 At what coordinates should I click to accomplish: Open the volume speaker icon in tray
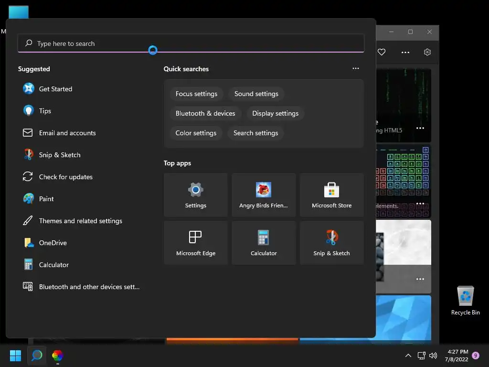[433, 356]
